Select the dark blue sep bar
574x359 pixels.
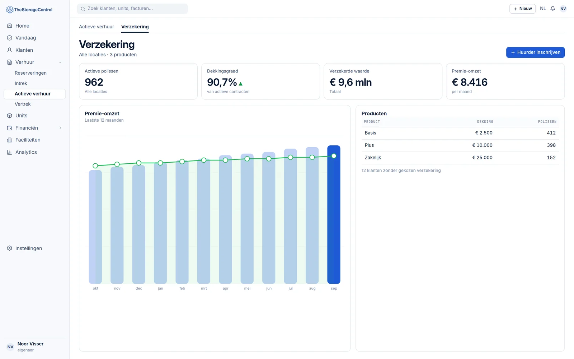(x=334, y=215)
